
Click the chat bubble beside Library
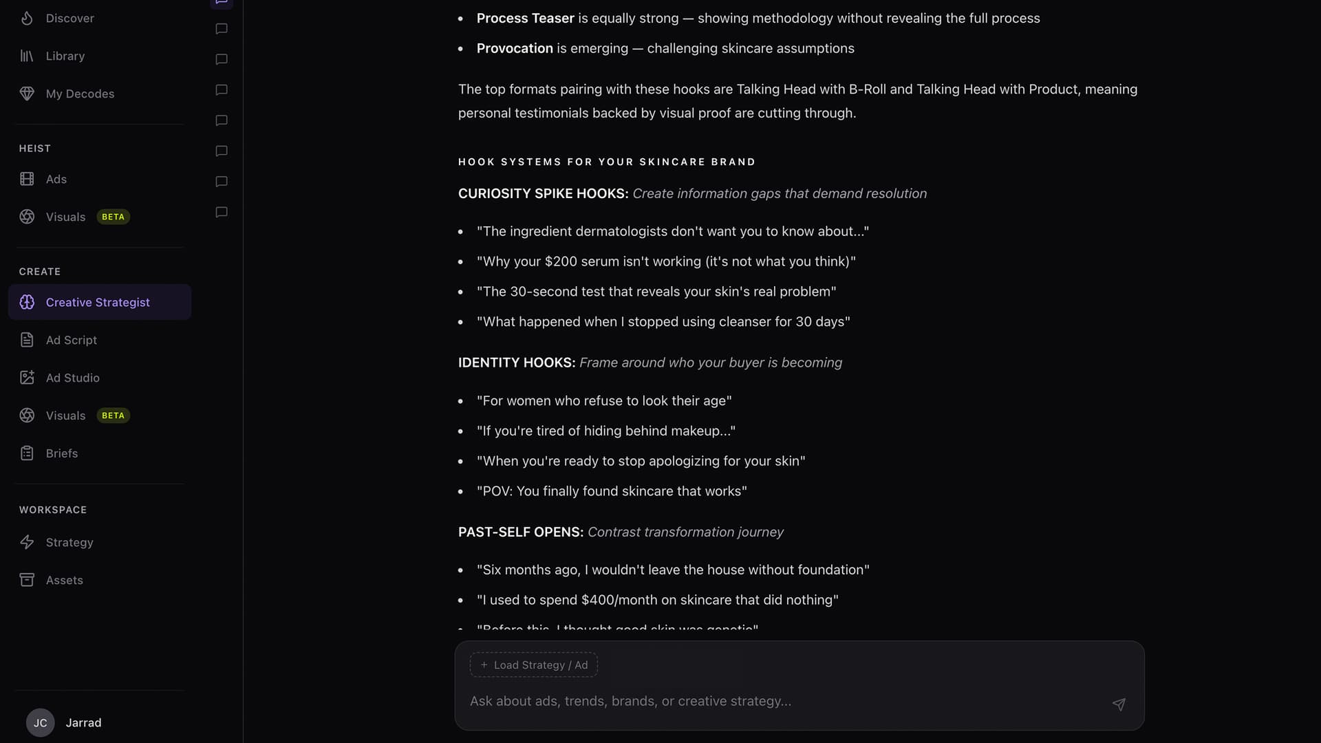coord(221,59)
